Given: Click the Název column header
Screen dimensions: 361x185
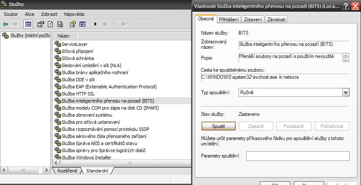Looking at the screenshot, I should pyautogui.click(x=122, y=36).
